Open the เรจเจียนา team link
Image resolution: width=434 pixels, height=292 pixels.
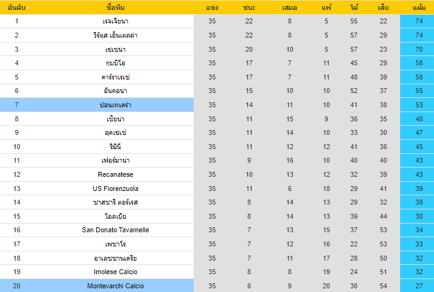click(x=115, y=21)
